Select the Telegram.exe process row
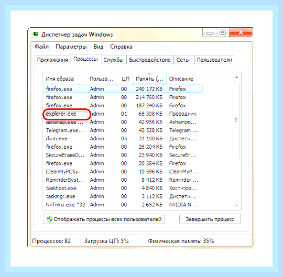Image resolution: width=283 pixels, height=277 pixels. pyautogui.click(x=123, y=130)
